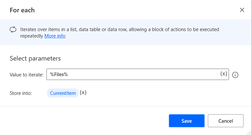This screenshot has height=135, width=252.
Task: Open variable picker in Value to iterate field
Action: [x=223, y=74]
